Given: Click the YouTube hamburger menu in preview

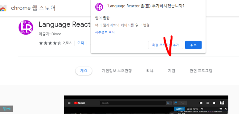Looking at the screenshot, I should pyautogui.click(x=69, y=103).
